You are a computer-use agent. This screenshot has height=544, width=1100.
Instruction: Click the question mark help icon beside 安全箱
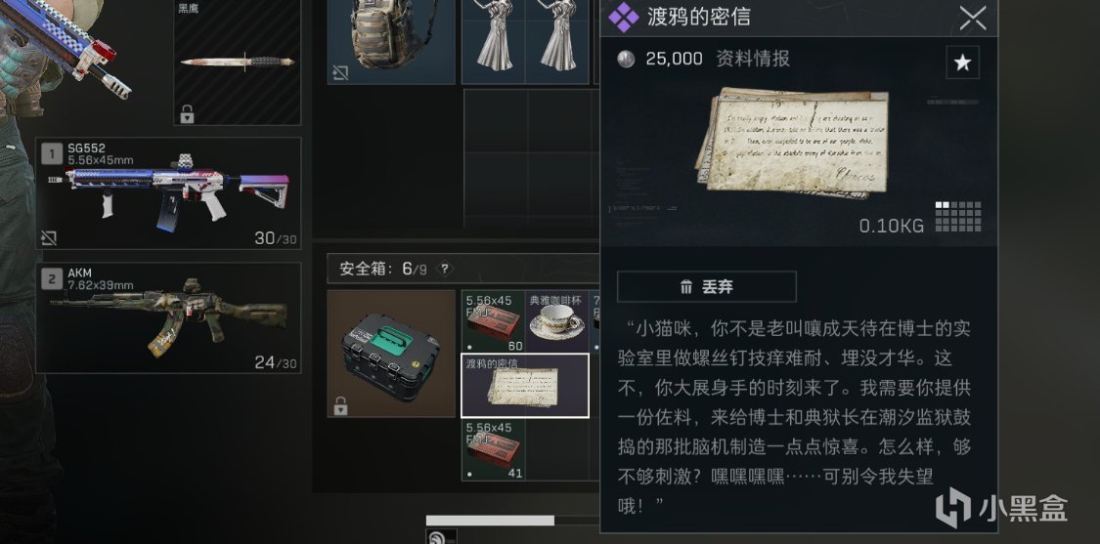[445, 269]
